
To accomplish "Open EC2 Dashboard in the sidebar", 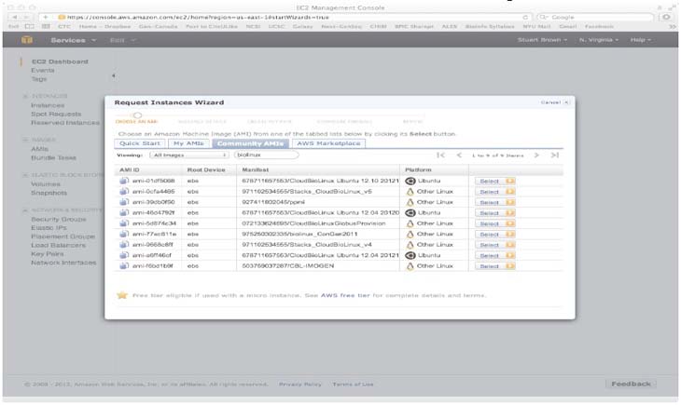I will (60, 61).
